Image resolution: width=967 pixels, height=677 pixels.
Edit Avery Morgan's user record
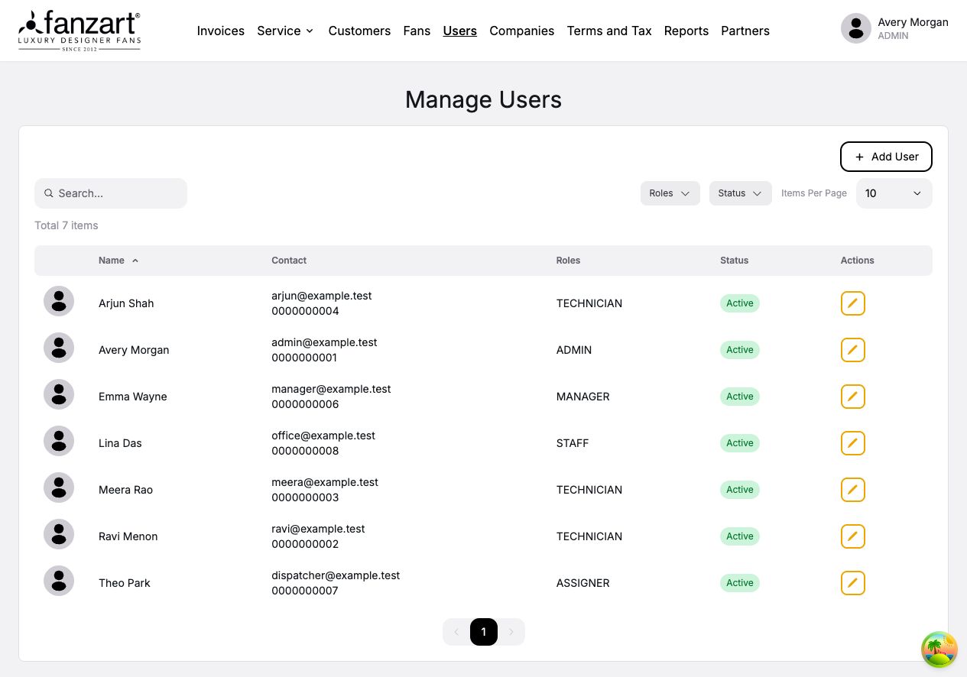853,350
